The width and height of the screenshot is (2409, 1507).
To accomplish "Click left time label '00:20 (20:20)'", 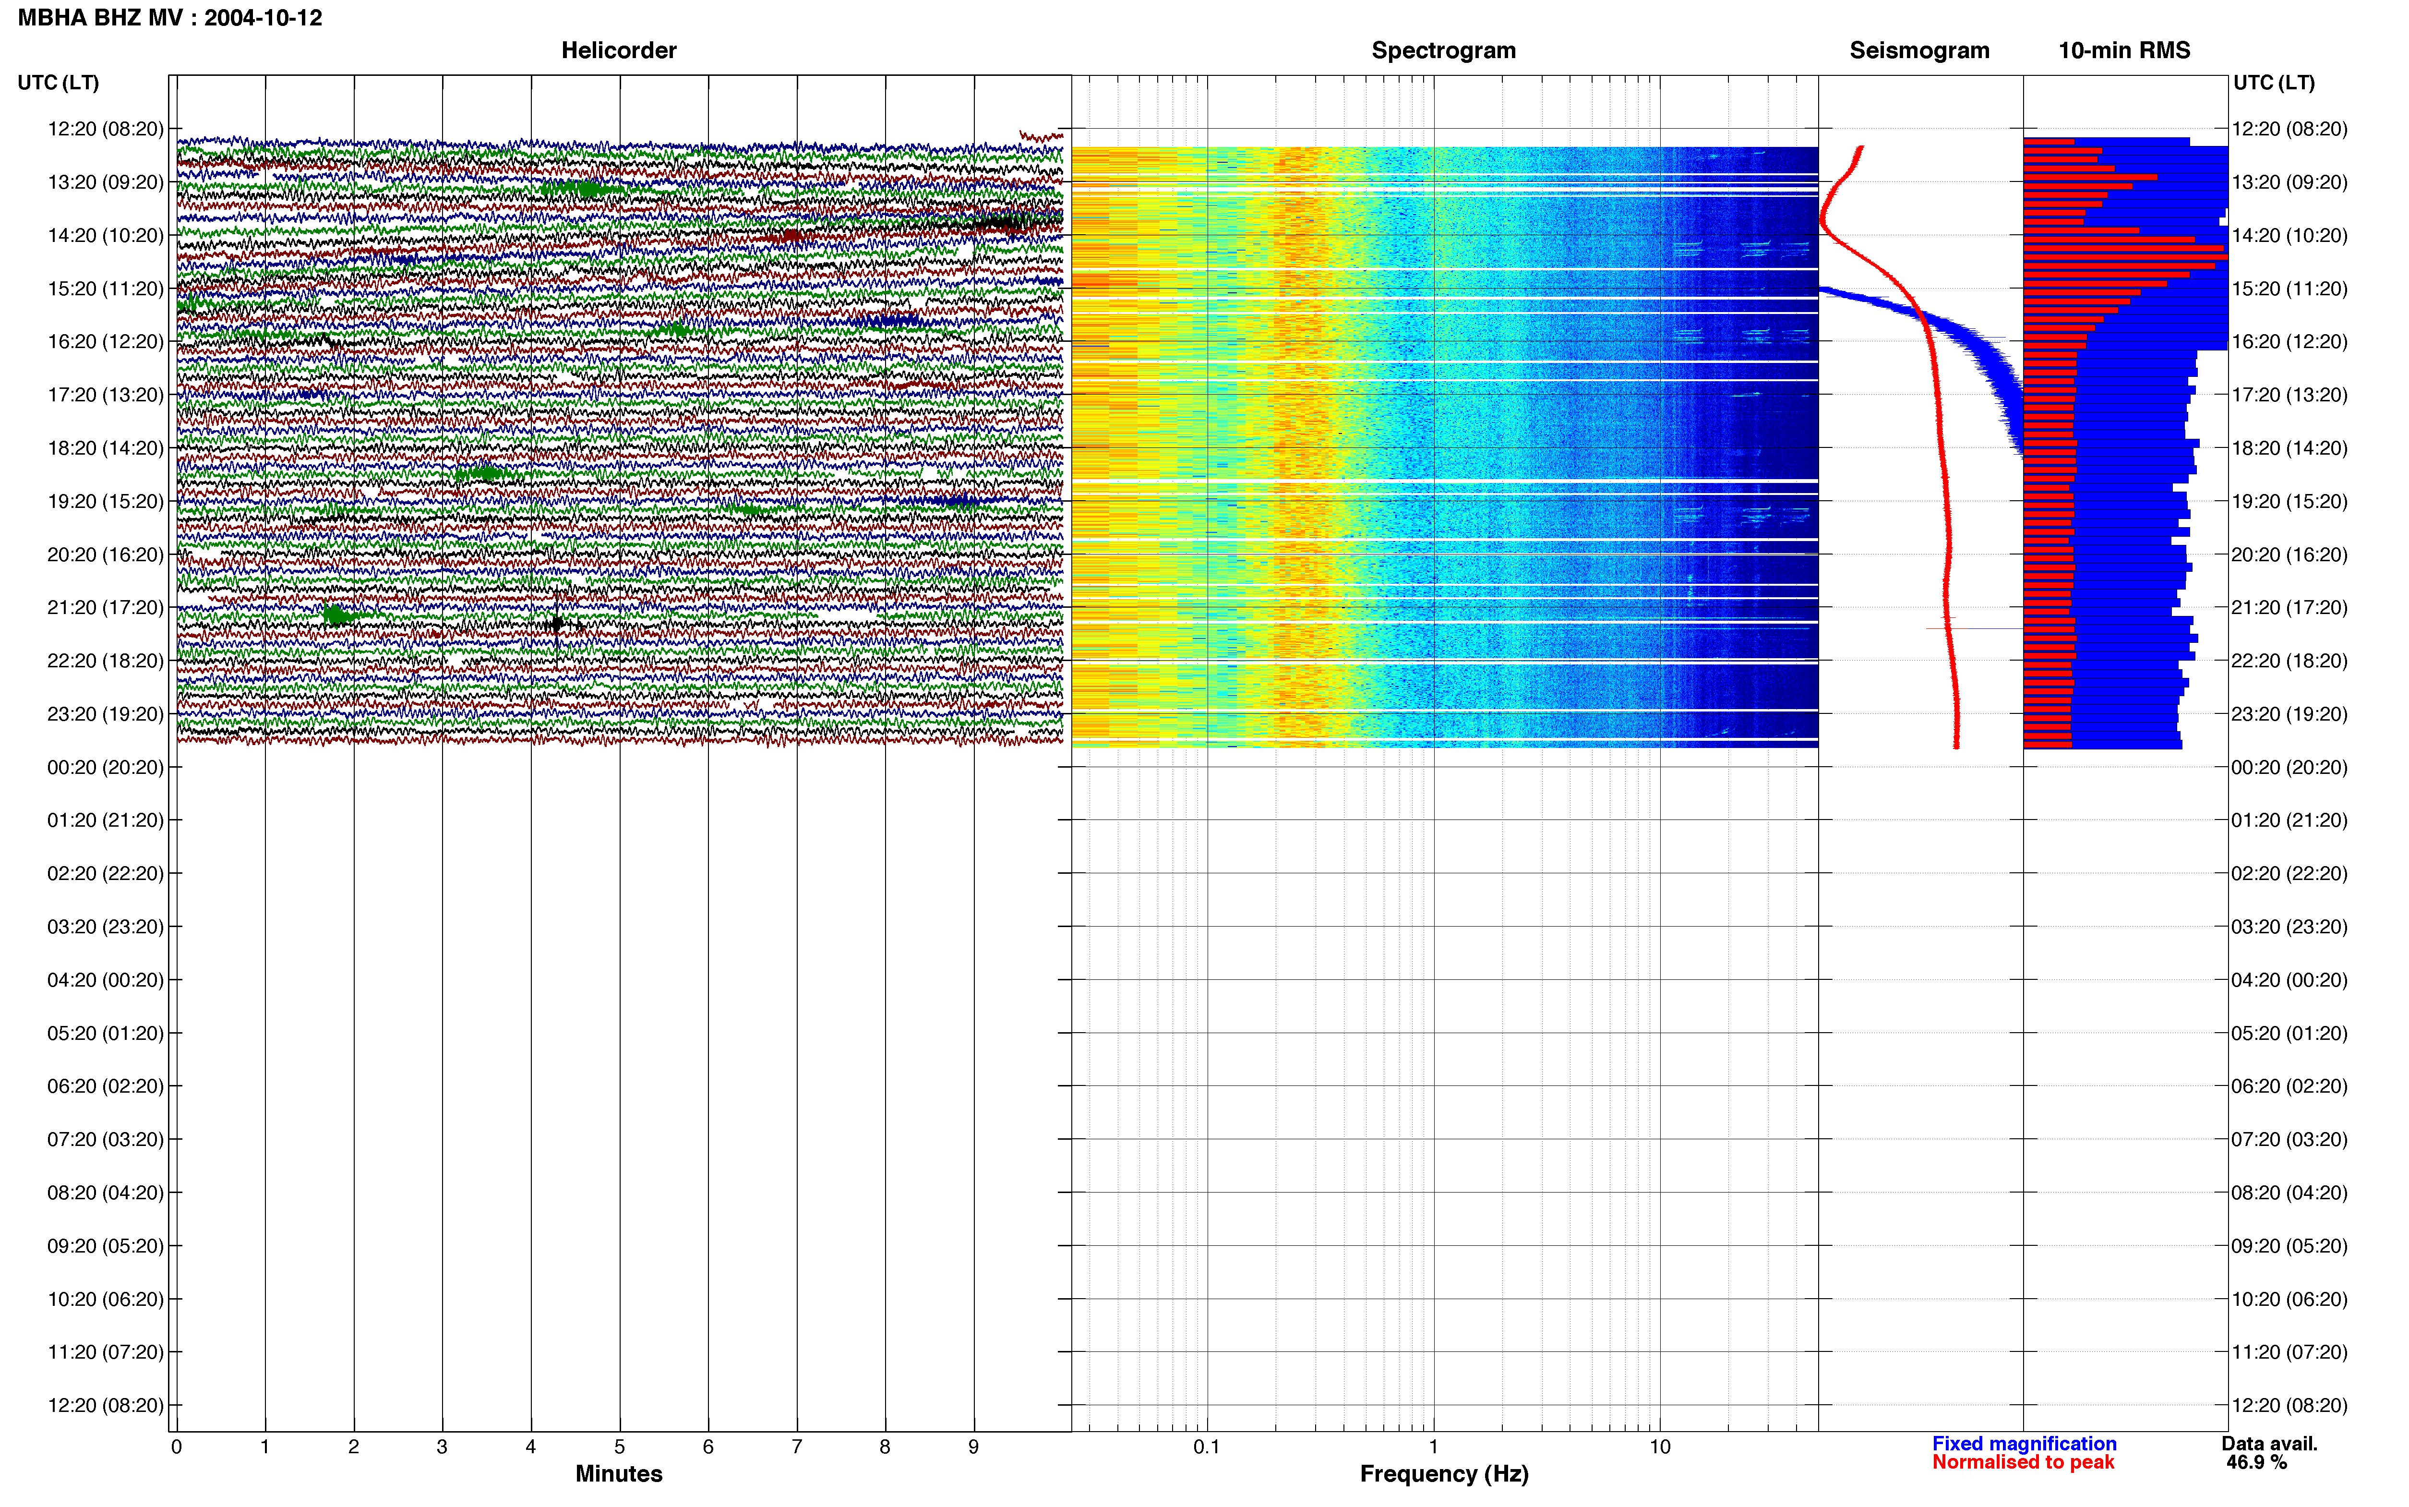I will click(106, 768).
